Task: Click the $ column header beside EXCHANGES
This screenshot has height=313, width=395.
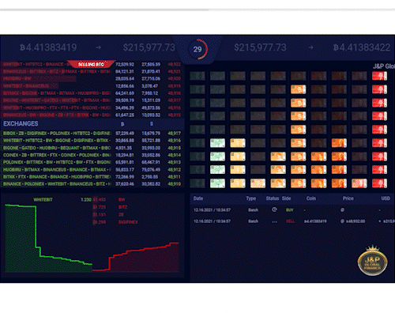Action: 152,124
